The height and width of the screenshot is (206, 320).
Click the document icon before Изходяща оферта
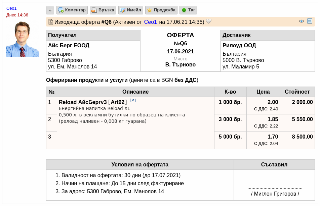(x=51, y=22)
